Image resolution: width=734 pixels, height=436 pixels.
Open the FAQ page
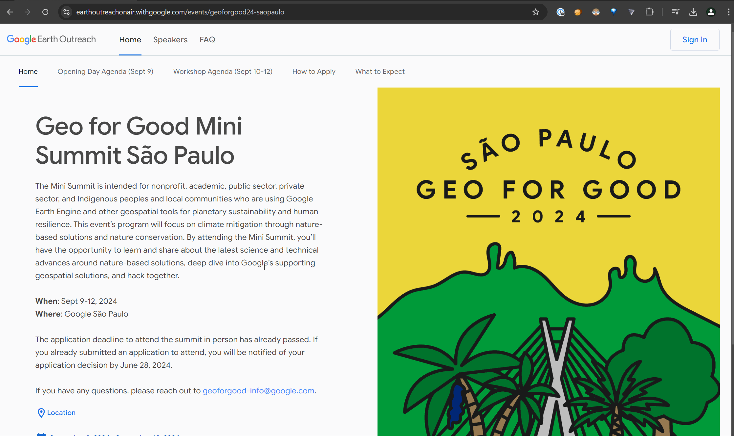coord(207,40)
